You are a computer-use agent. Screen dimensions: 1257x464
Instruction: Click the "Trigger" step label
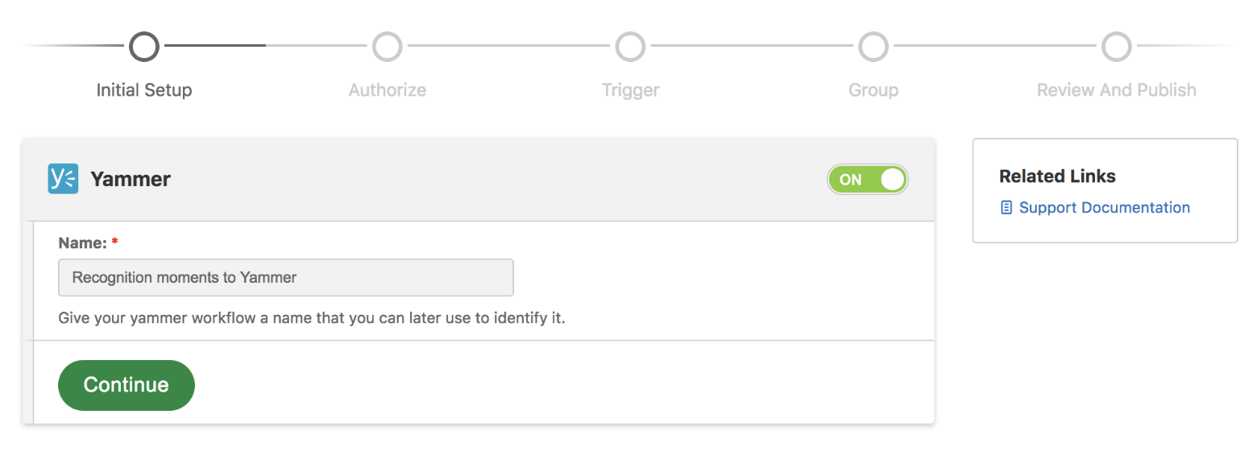point(630,89)
